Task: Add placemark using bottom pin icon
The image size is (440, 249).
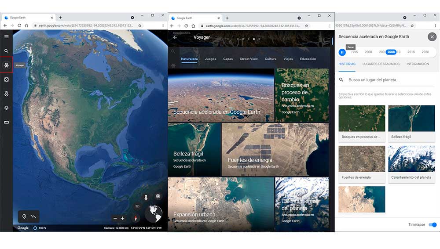Action: pos(24,217)
